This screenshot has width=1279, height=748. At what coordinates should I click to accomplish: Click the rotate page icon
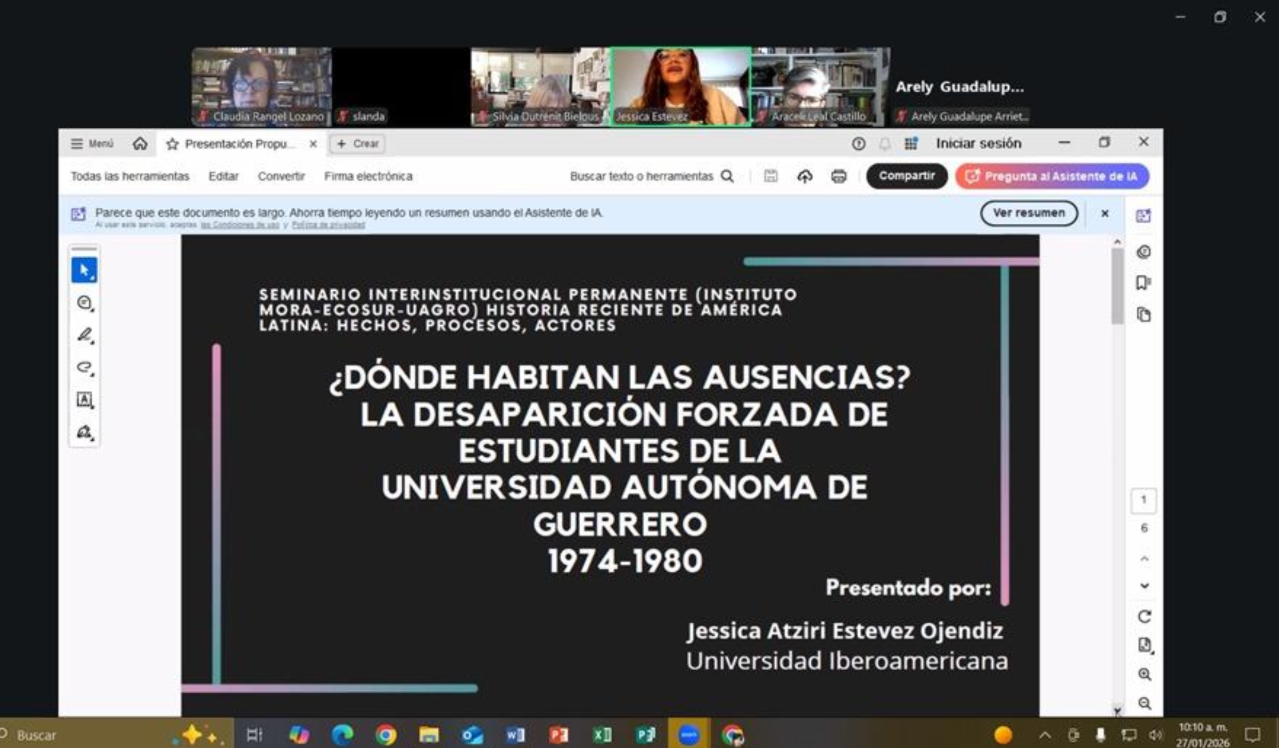pyautogui.click(x=1144, y=617)
